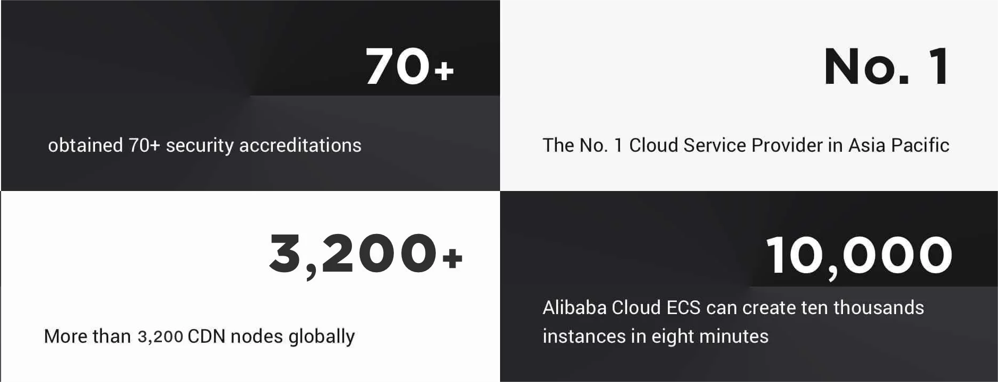
Task: Click the word "globally" in the white panel
Action: tap(322, 337)
